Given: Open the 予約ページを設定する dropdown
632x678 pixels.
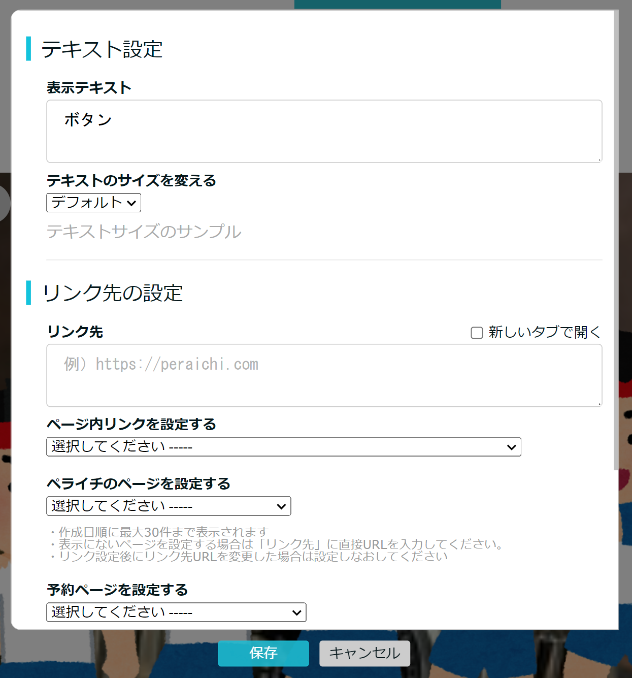Looking at the screenshot, I should (176, 612).
